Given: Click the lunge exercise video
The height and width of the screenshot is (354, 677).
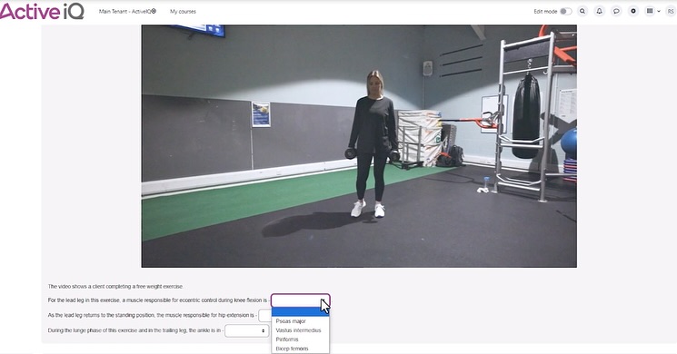Looking at the screenshot, I should coord(359,146).
